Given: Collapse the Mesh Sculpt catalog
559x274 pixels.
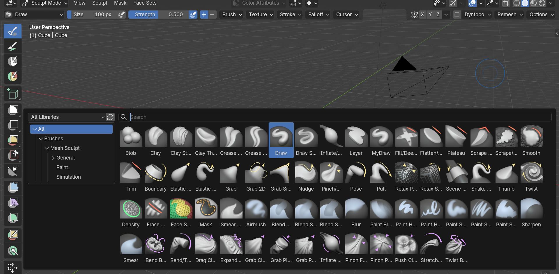Looking at the screenshot, I should tap(47, 148).
